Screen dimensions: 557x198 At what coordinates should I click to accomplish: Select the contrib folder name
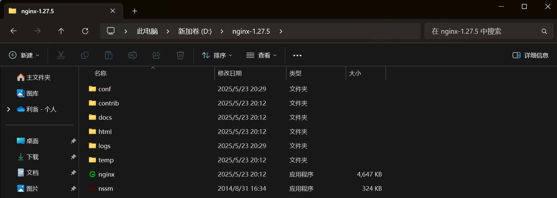pos(108,103)
